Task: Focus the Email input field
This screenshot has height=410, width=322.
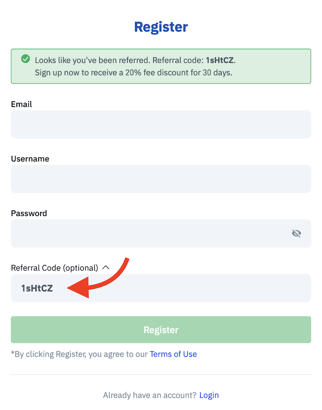Action: [x=161, y=124]
